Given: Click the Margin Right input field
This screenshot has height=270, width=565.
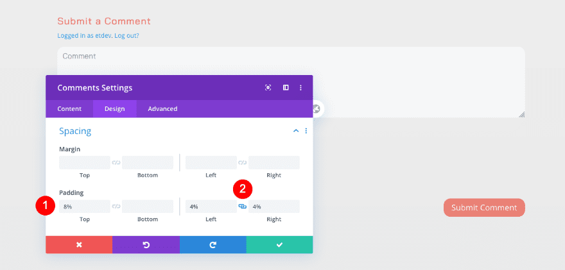Looking at the screenshot, I should (274, 163).
